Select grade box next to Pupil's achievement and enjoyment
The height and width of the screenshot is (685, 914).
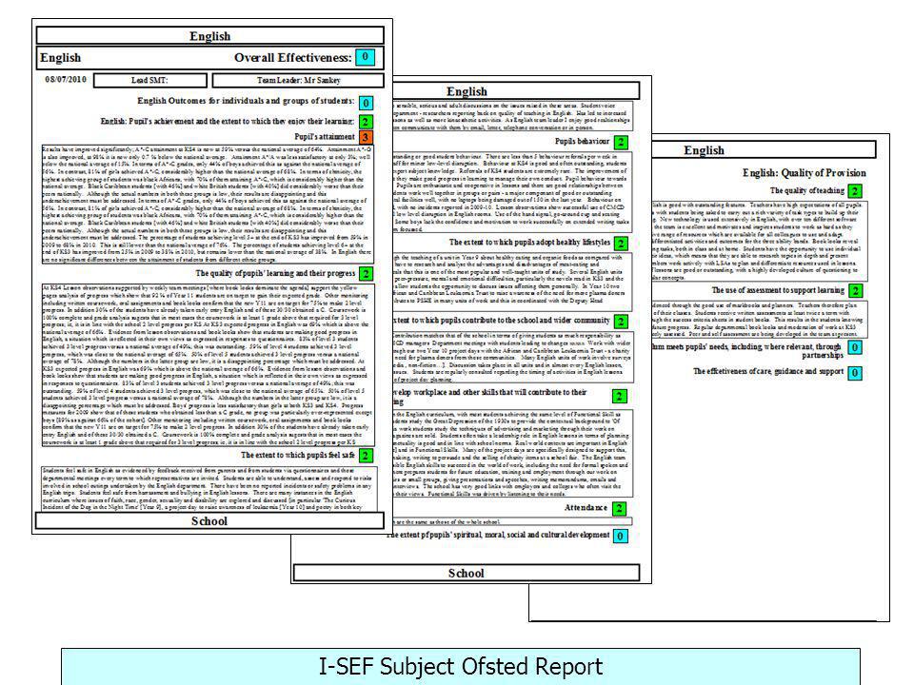(x=366, y=122)
